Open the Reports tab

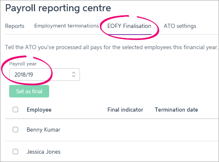pyautogui.click(x=15, y=26)
